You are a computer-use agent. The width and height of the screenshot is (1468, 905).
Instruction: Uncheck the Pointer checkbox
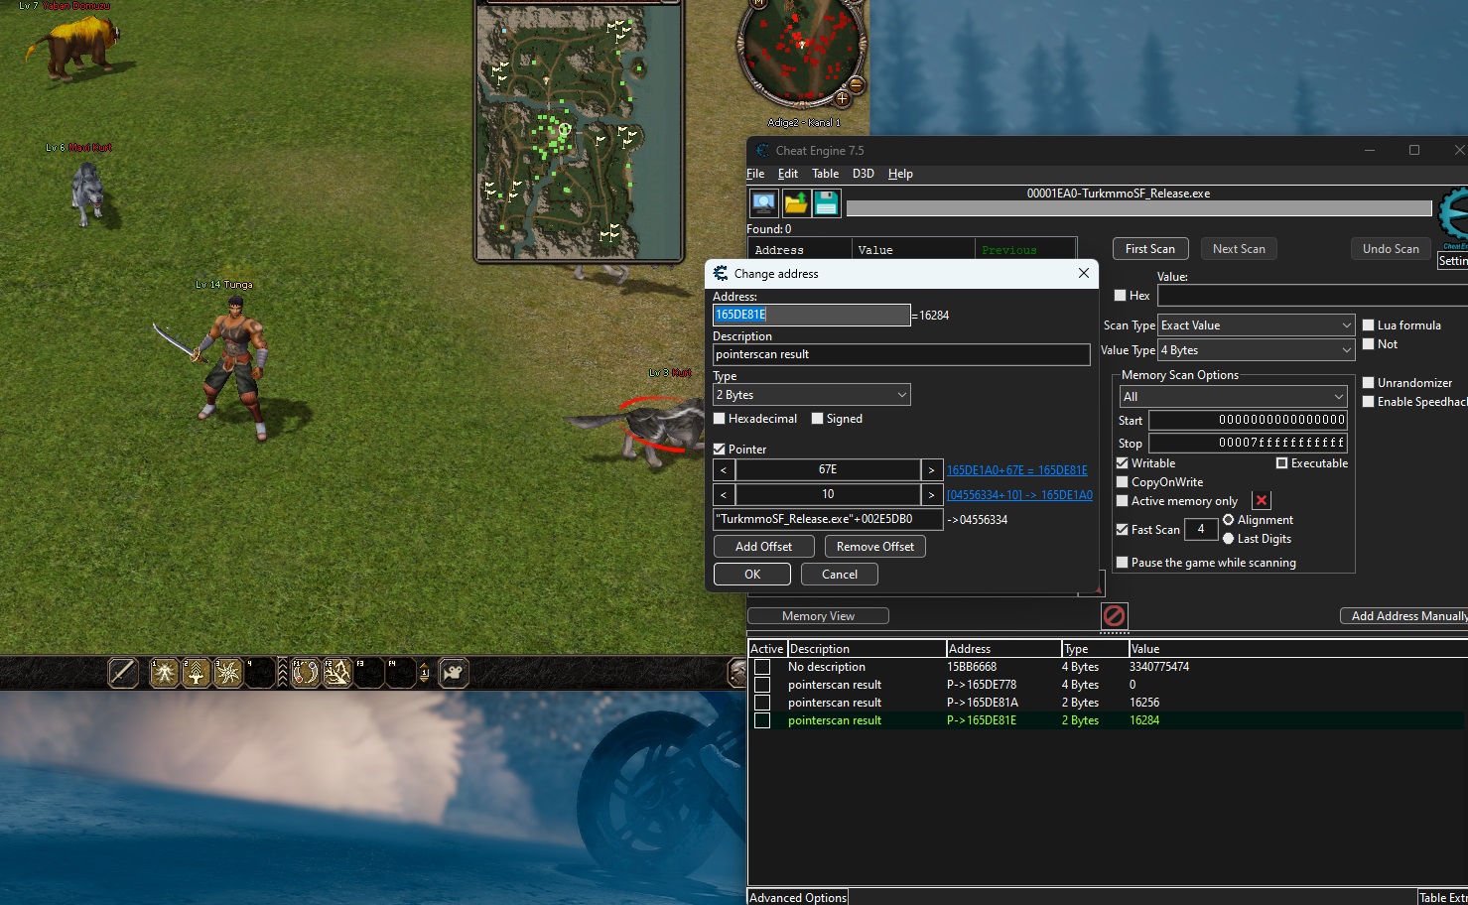[720, 450]
